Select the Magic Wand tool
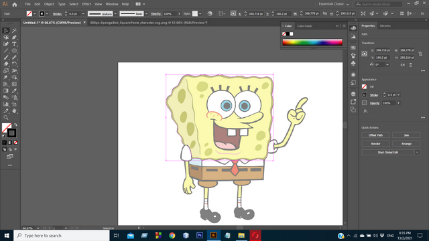The width and height of the screenshot is (429, 241). pyautogui.click(x=14, y=31)
